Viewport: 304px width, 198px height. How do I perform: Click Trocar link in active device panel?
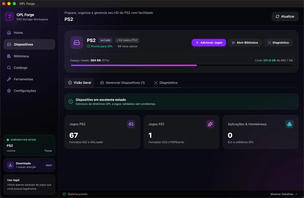point(48,151)
